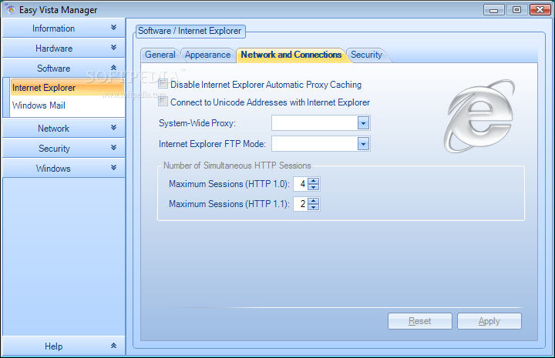Click the HTTP 1.0 sessions value field
Screen dimensions: 555x358
[x=301, y=184]
